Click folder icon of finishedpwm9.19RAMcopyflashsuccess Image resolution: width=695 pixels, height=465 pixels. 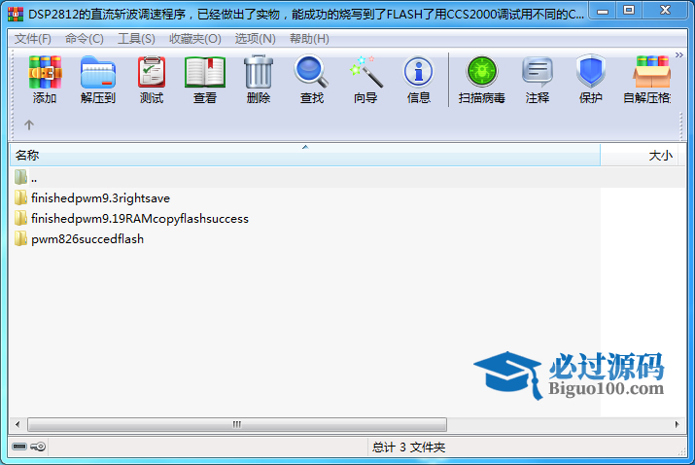20,218
